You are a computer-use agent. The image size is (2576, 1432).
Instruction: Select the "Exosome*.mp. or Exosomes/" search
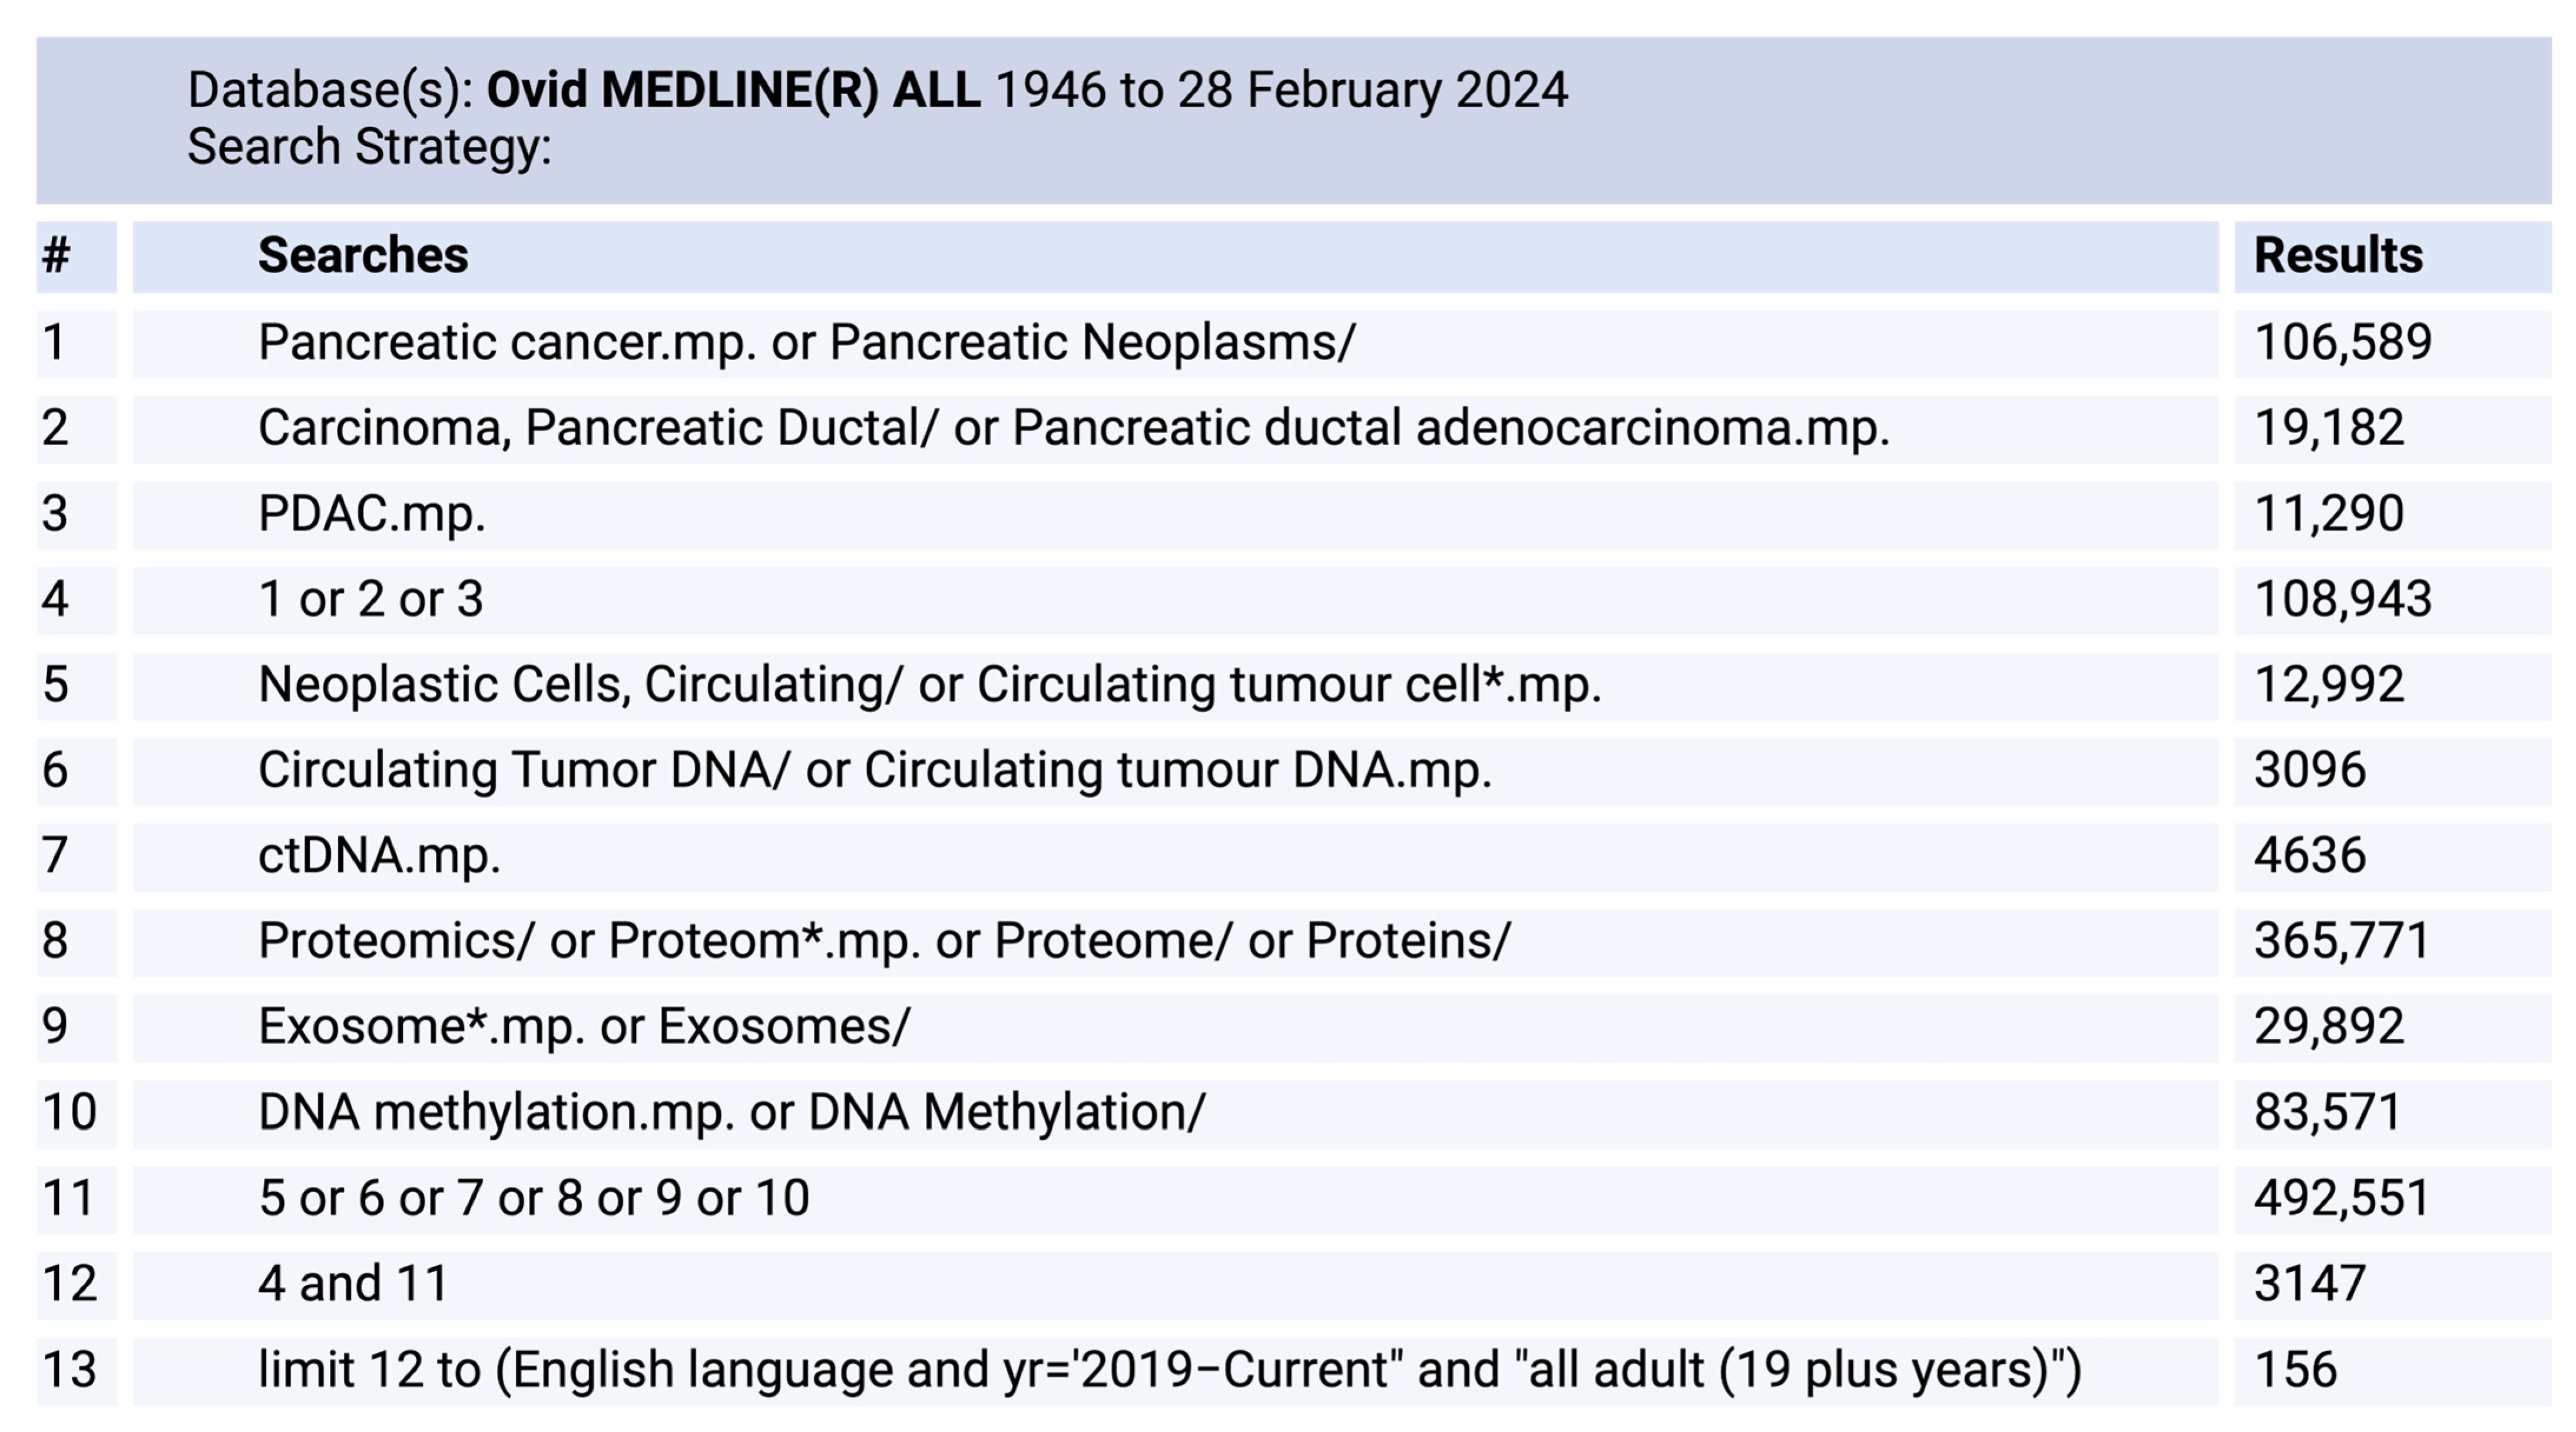click(x=584, y=1027)
